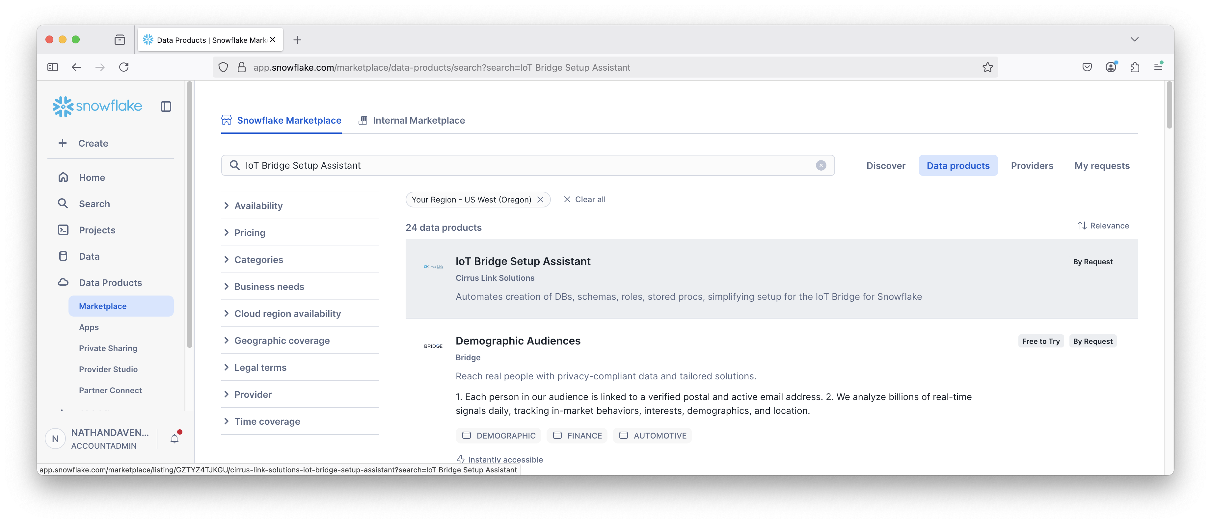
Task: Select the Discover tab
Action: pyautogui.click(x=886, y=166)
